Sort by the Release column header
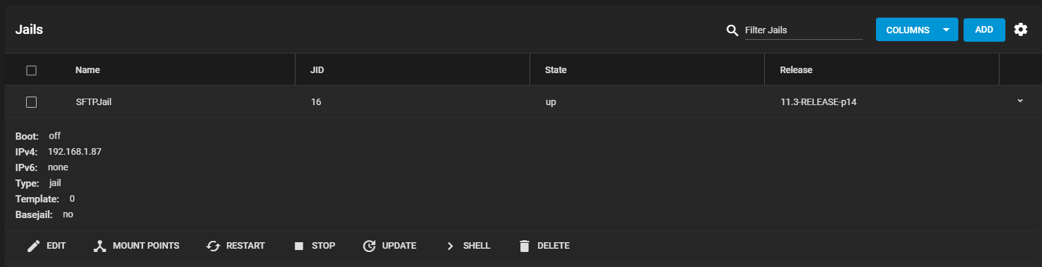The height and width of the screenshot is (267, 1042). coord(796,70)
